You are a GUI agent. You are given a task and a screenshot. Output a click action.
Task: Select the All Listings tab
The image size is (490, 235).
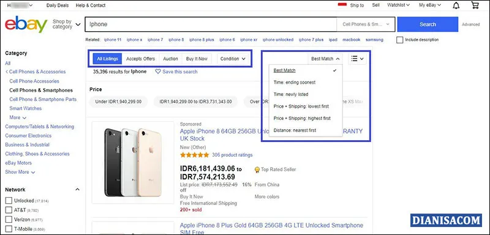click(108, 59)
